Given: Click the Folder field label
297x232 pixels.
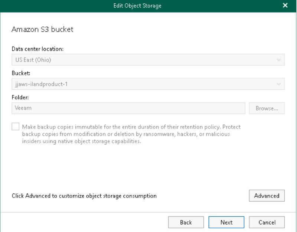Looking at the screenshot, I should 19,97.
